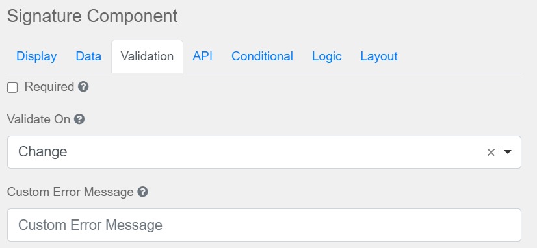Select the Validation tab
Viewport: 537px width, 248px height.
(x=148, y=56)
